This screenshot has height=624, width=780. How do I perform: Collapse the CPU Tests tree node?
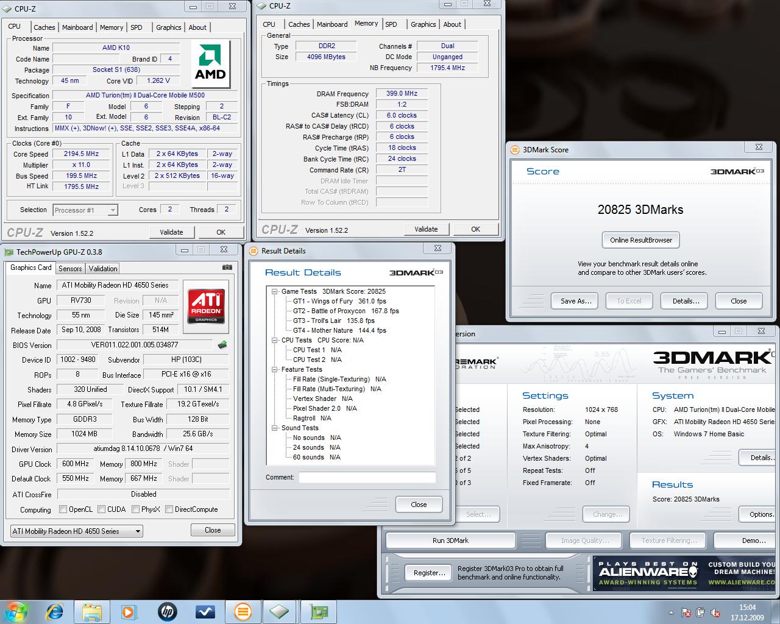coord(274,340)
